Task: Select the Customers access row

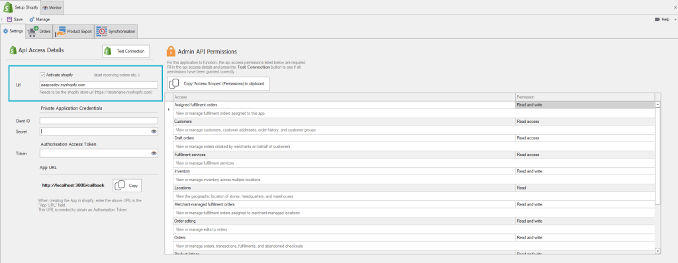Action: click(x=413, y=122)
